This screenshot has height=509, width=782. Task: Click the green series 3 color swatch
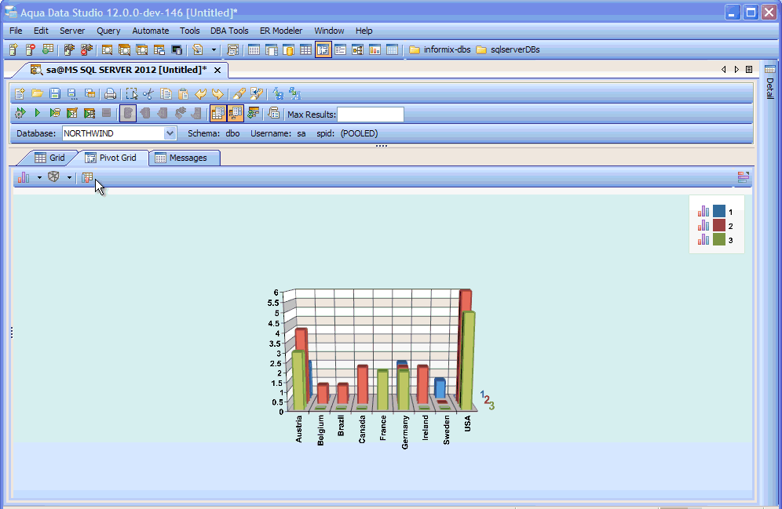click(718, 239)
